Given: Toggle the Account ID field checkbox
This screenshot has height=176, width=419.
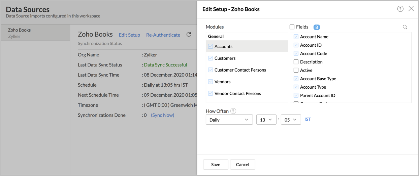Looking at the screenshot, I should pos(296,45).
